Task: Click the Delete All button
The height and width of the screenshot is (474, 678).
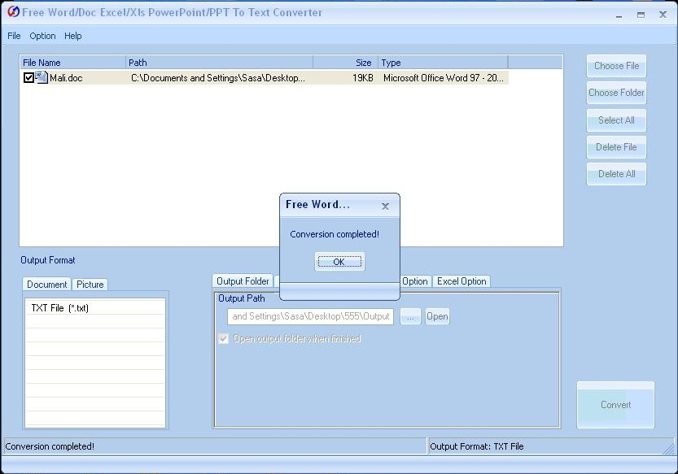Action: pos(616,174)
